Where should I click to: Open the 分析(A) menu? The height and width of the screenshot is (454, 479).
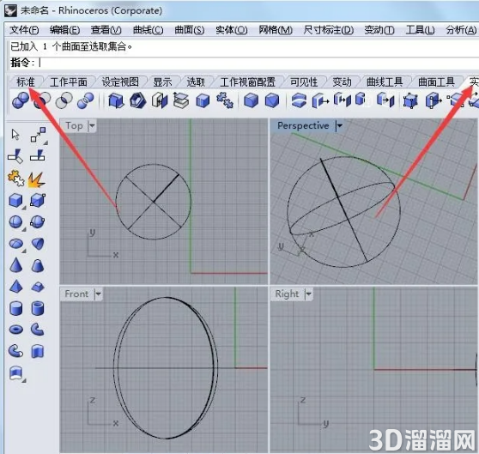coord(461,30)
